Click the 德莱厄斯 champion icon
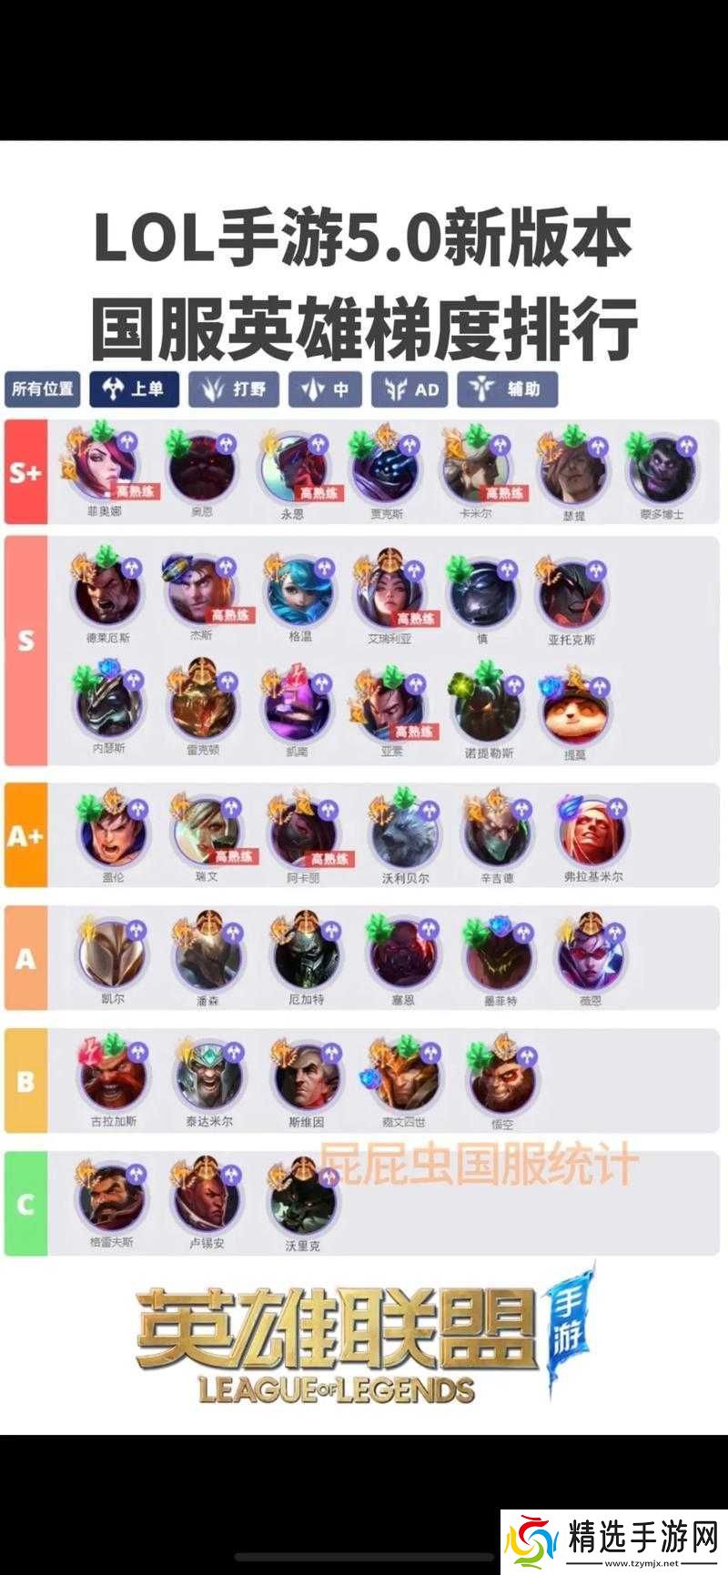The height and width of the screenshot is (1575, 728). click(x=107, y=592)
